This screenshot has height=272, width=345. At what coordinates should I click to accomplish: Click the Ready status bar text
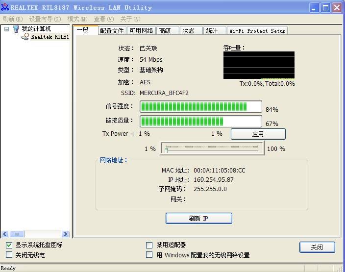point(8,268)
